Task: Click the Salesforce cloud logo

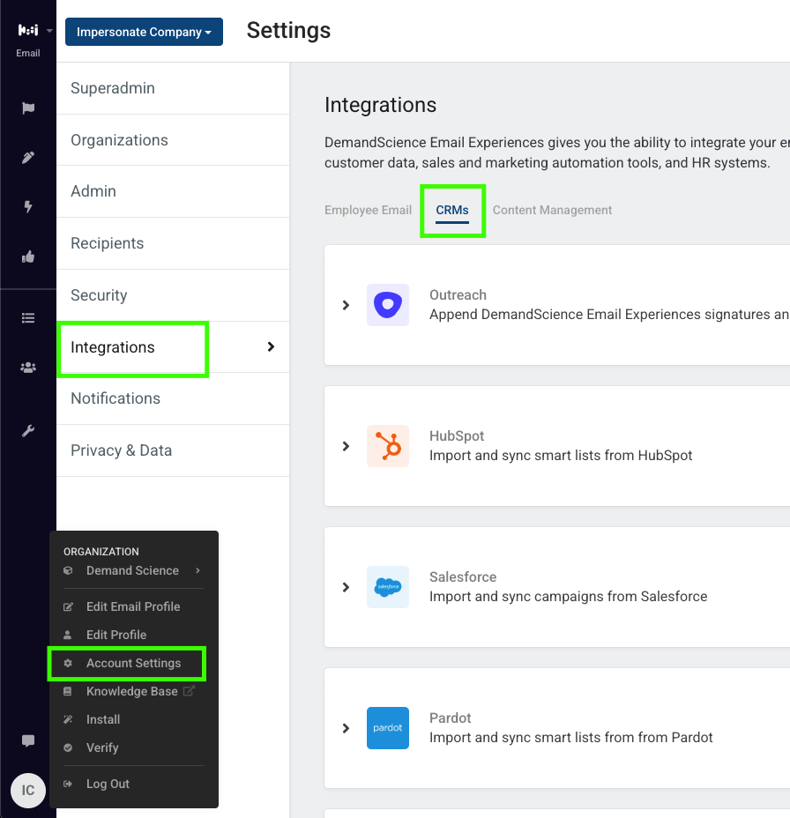Action: 388,587
